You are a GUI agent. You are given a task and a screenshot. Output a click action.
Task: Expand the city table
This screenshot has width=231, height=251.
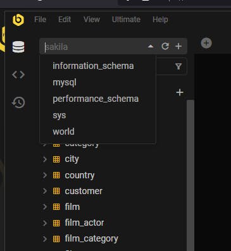[x=45, y=159]
